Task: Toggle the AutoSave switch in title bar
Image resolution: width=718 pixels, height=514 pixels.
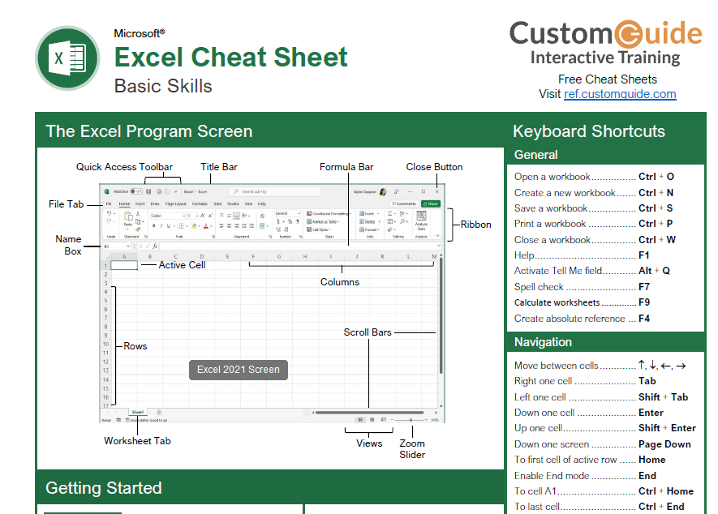Action: 137,191
